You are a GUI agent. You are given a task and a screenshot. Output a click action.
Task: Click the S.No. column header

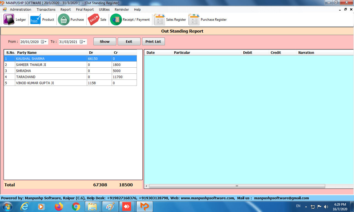pyautogui.click(x=10, y=52)
